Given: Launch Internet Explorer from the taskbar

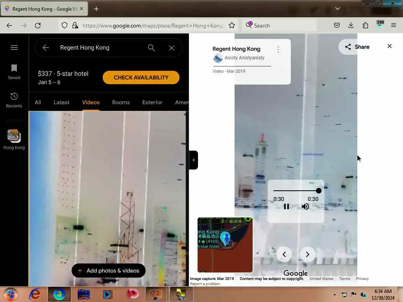Looking at the screenshot, I should click(35, 294).
